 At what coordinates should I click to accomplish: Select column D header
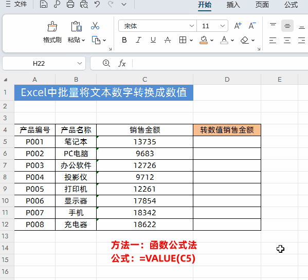[227, 80]
